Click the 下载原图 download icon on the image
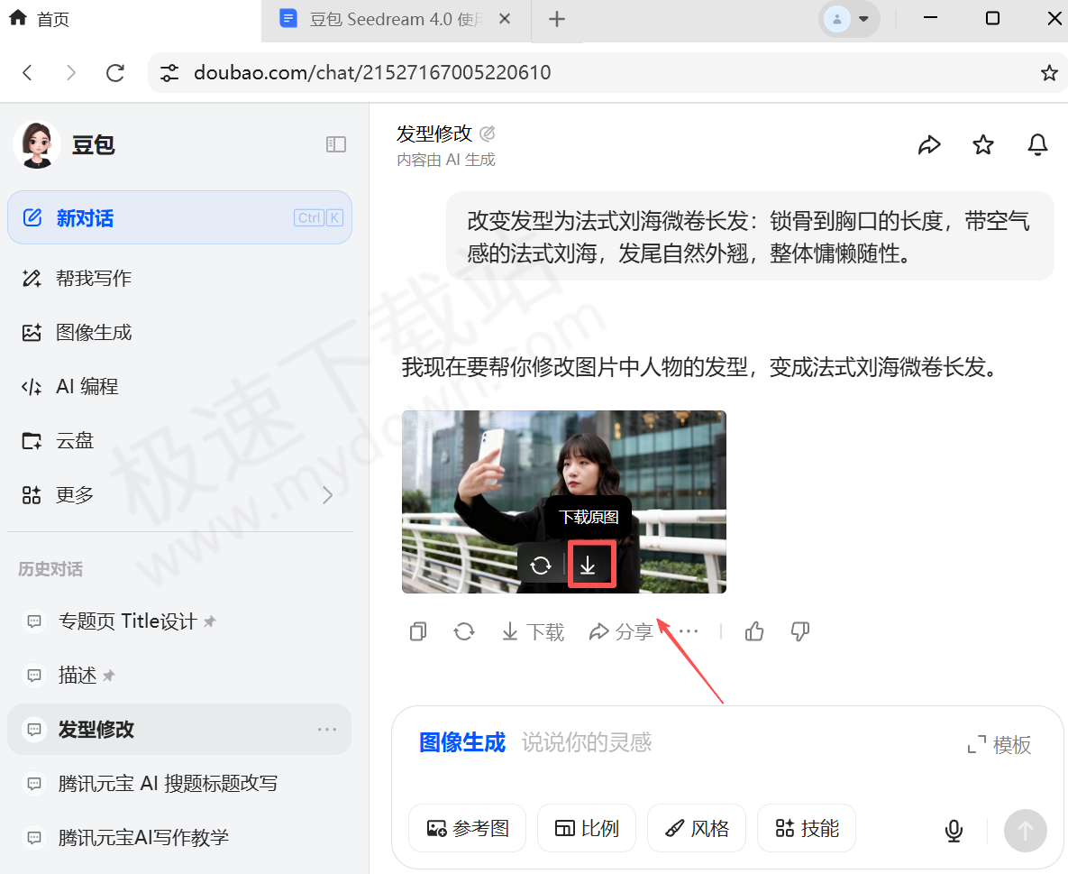The height and width of the screenshot is (874, 1068). (x=589, y=565)
